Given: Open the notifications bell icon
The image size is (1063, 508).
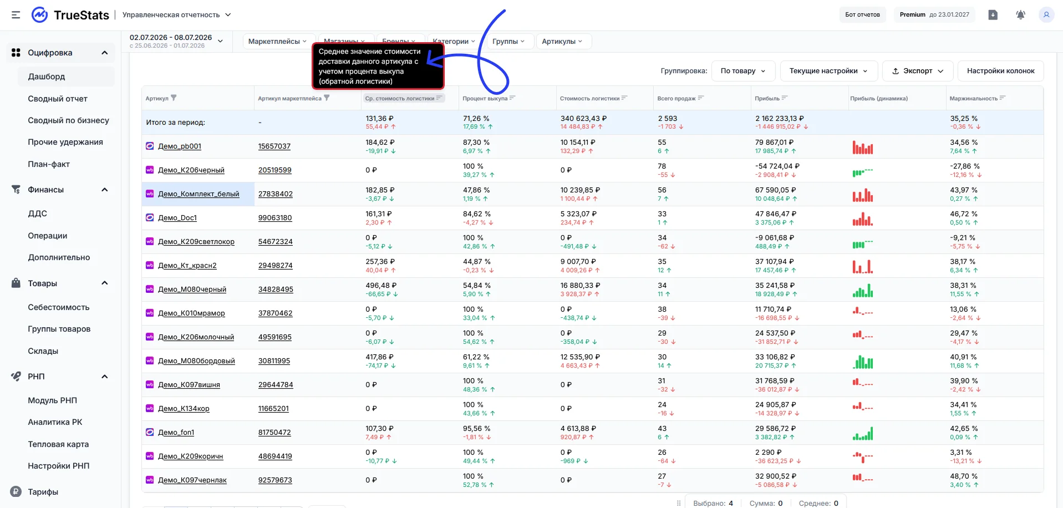Looking at the screenshot, I should pyautogui.click(x=1020, y=15).
